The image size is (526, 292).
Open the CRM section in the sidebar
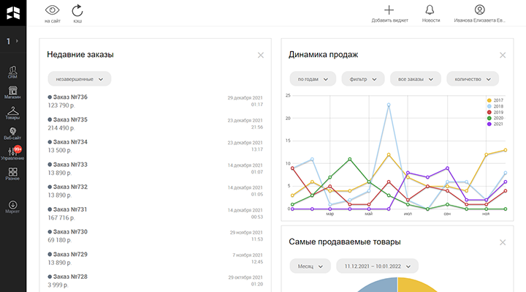point(12,72)
